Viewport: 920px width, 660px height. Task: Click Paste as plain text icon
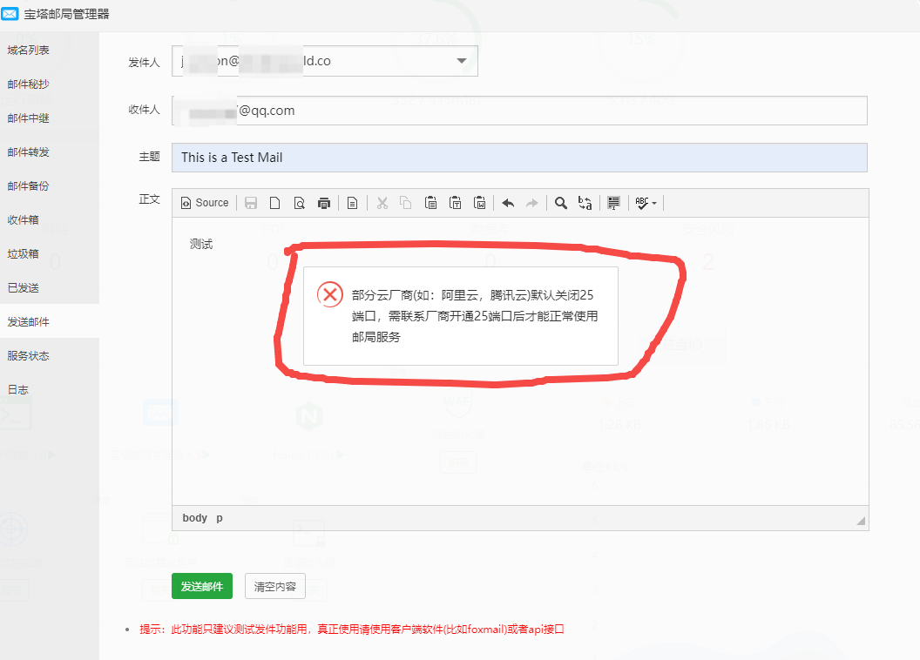pyautogui.click(x=456, y=203)
